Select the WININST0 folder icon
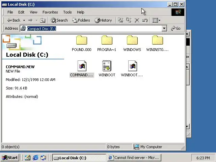The width and height of the screenshot is (216, 162). (x=158, y=40)
